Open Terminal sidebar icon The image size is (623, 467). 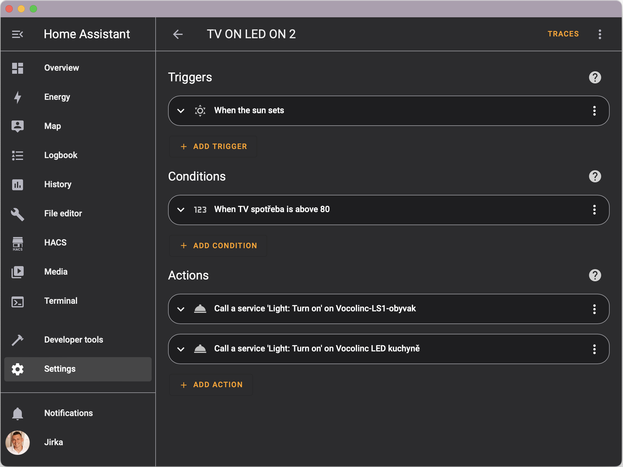(x=18, y=302)
